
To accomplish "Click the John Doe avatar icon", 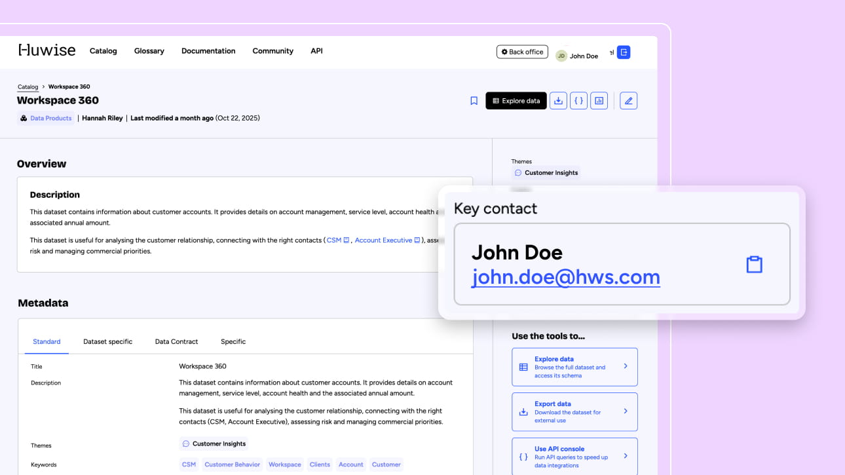I will click(561, 56).
